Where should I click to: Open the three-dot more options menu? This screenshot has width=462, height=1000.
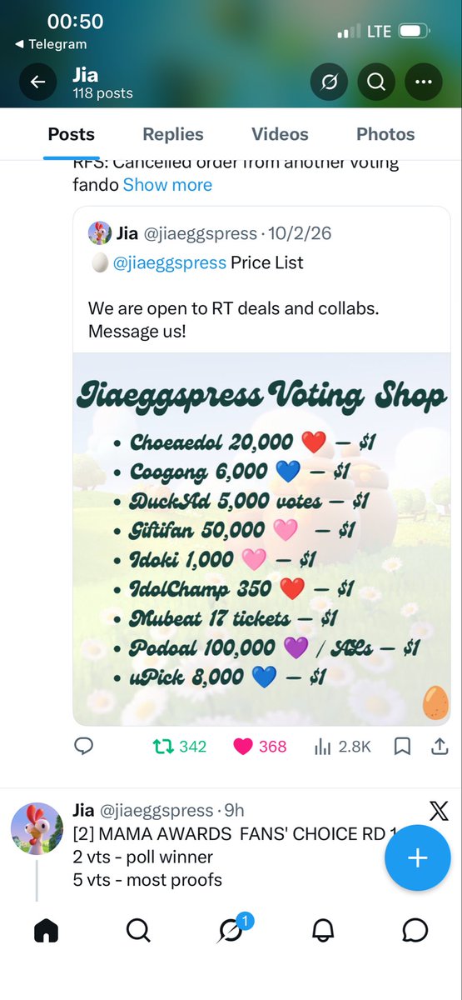(424, 82)
